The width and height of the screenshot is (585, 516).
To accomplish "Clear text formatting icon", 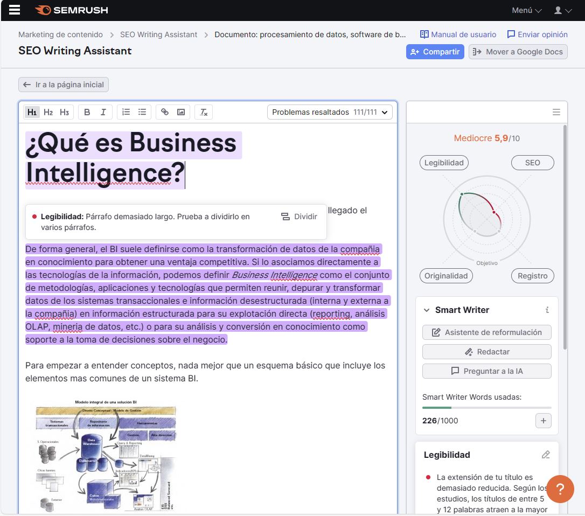I will tap(204, 112).
